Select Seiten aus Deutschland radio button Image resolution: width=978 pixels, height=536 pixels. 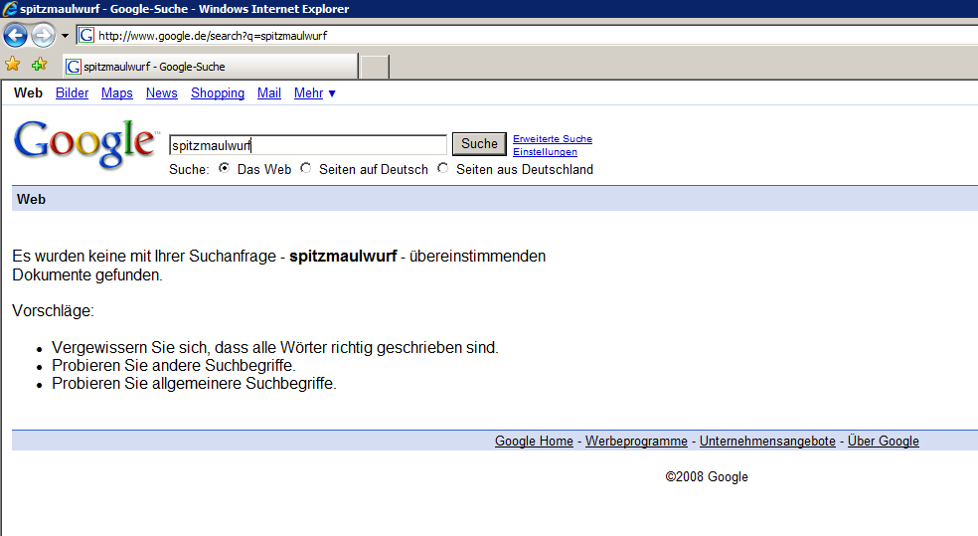coord(443,168)
